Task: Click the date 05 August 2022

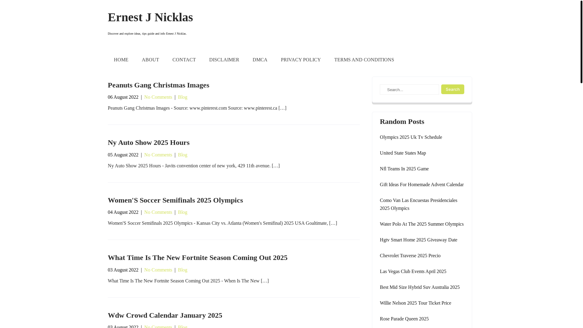Action: 123,155
